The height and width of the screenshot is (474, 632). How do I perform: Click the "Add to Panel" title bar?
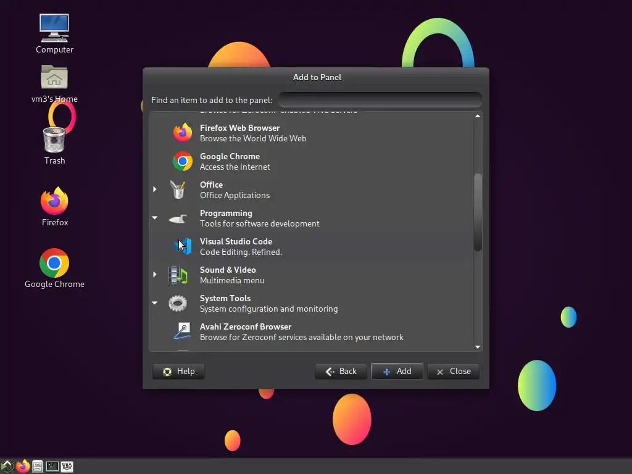click(x=317, y=77)
